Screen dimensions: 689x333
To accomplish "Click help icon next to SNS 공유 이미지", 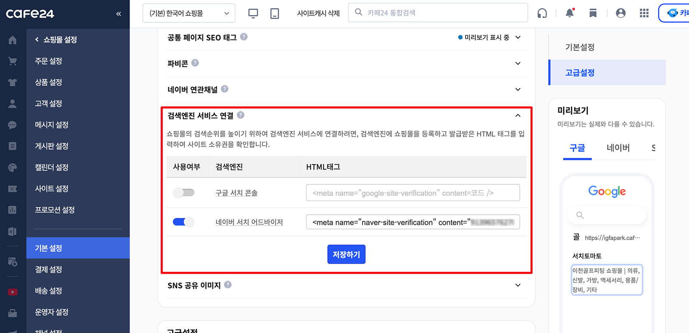I will click(228, 284).
